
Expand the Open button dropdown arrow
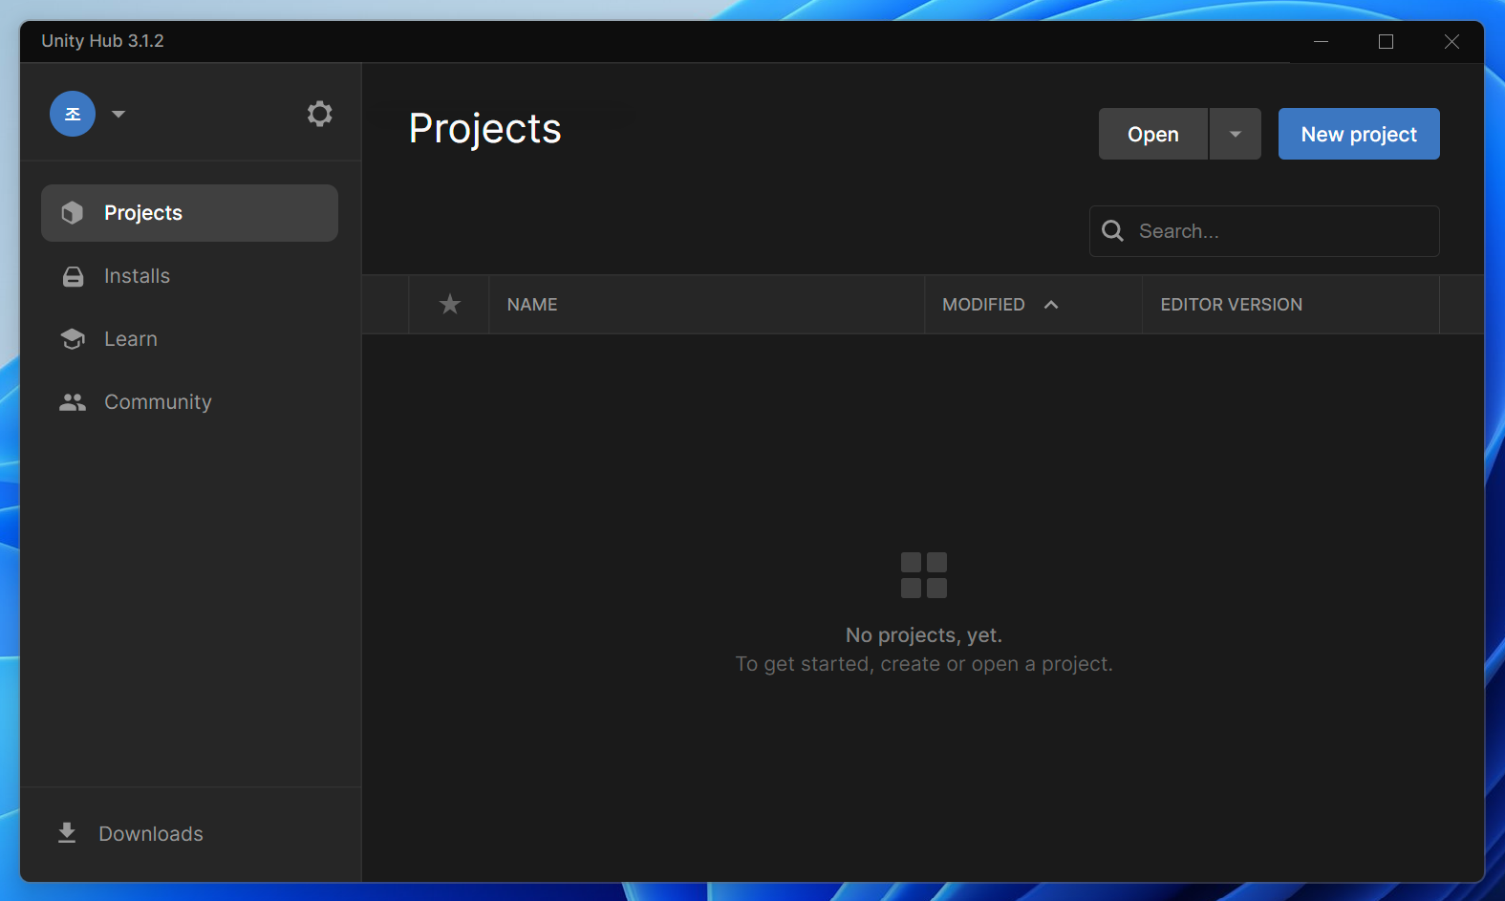click(1236, 134)
